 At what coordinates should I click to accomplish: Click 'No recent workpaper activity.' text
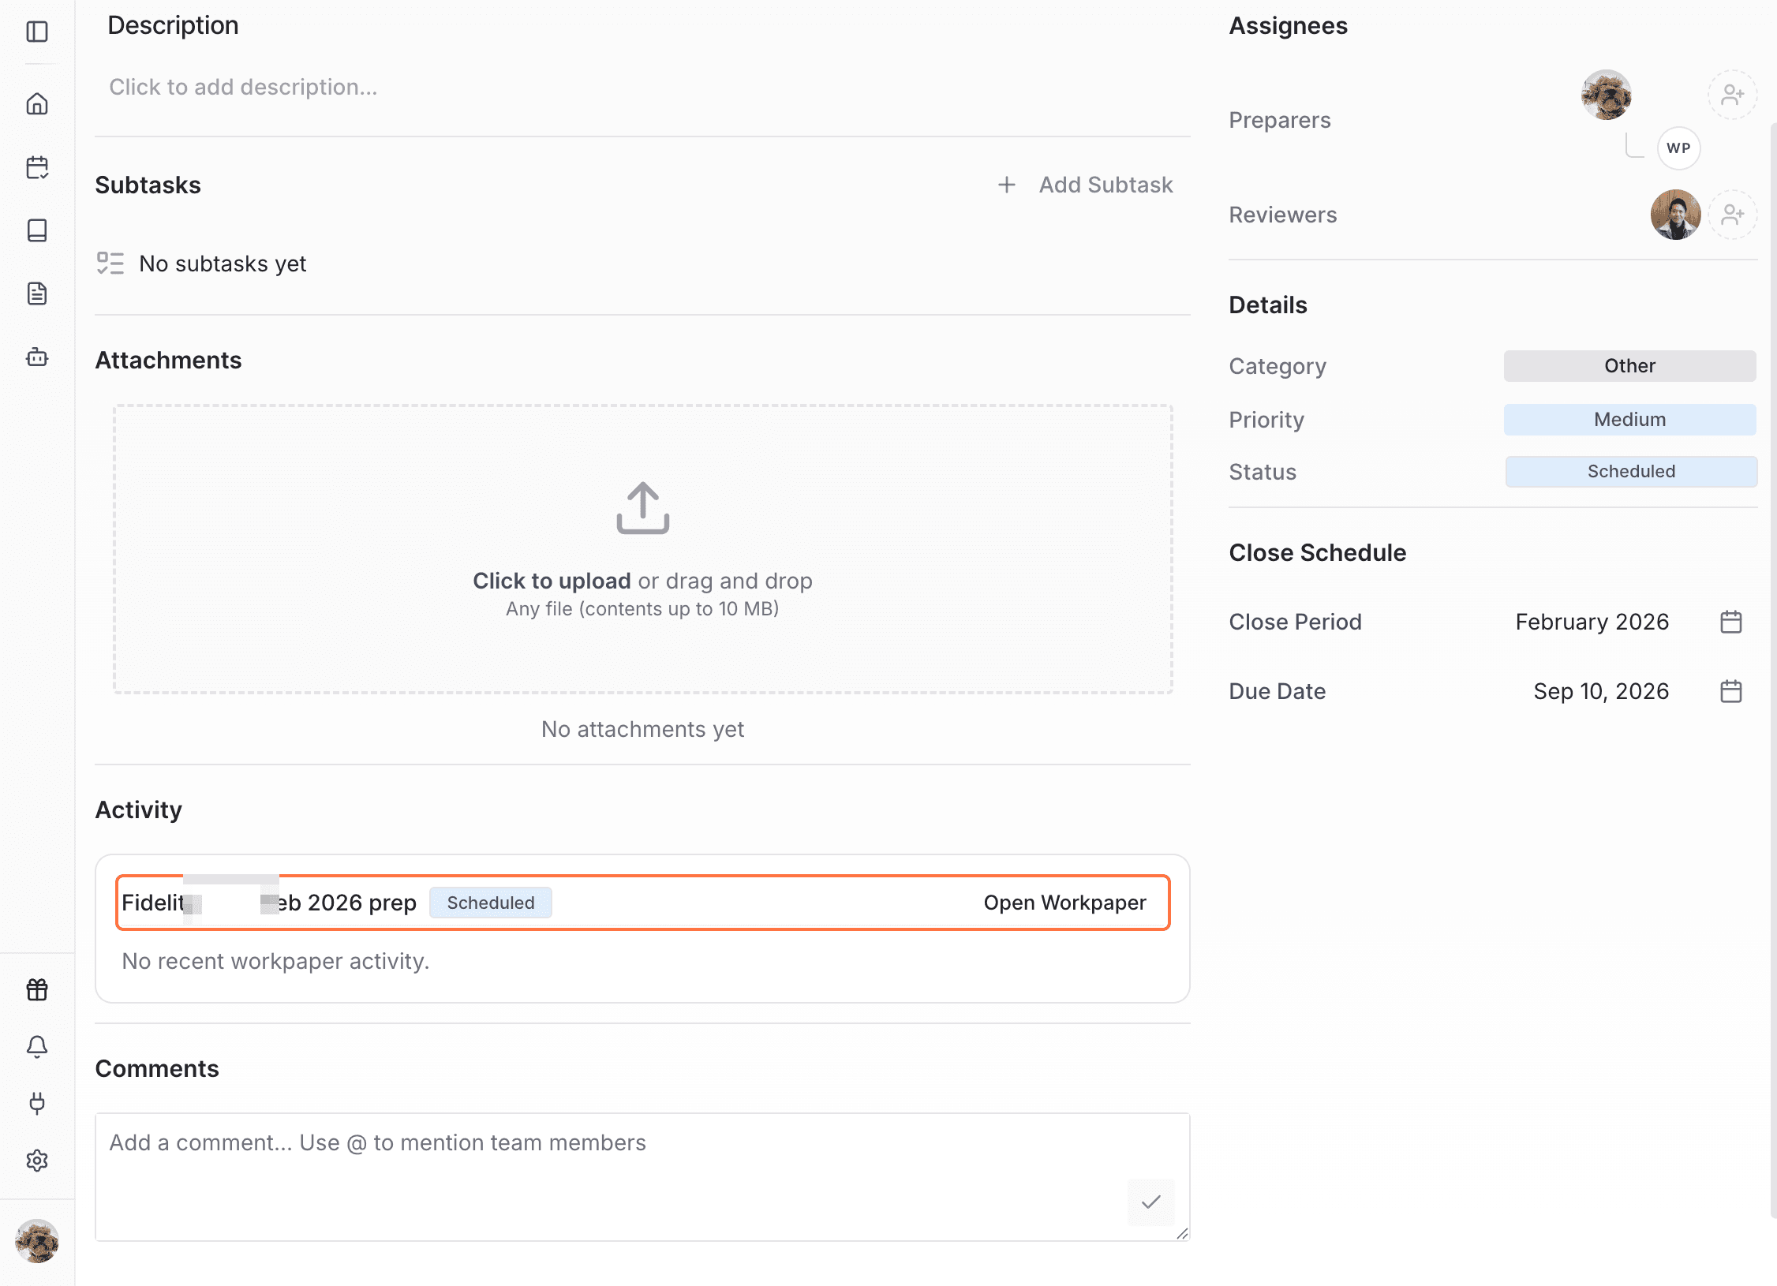[275, 961]
